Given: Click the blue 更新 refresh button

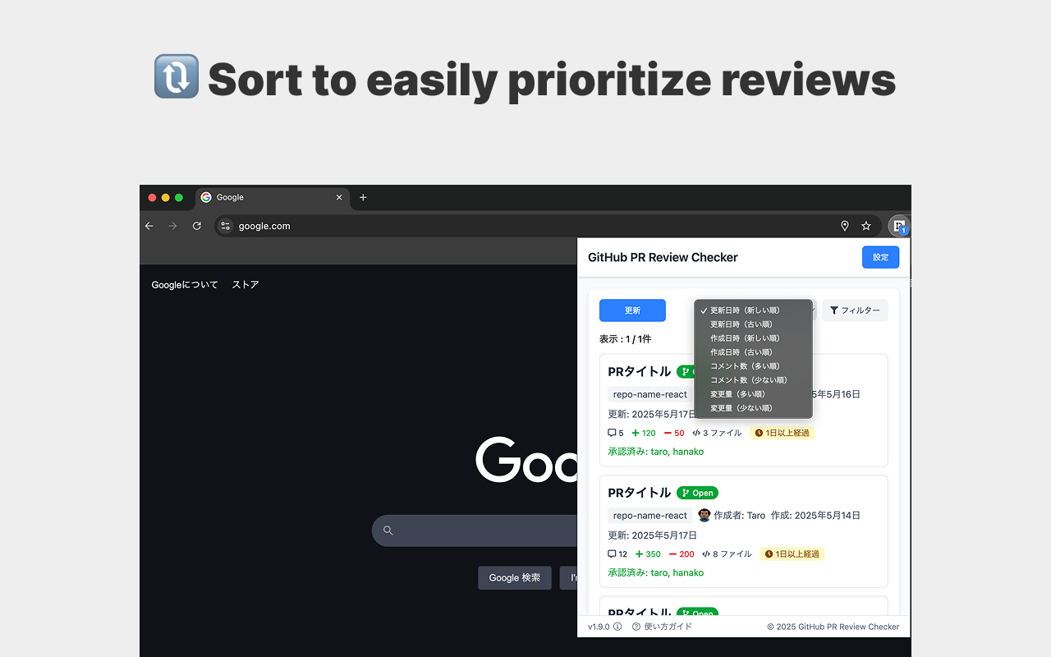Looking at the screenshot, I should (632, 310).
